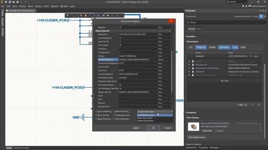Open notifications bell next to the user name
Viewport: 268px width, 150px height.
coord(246,6)
